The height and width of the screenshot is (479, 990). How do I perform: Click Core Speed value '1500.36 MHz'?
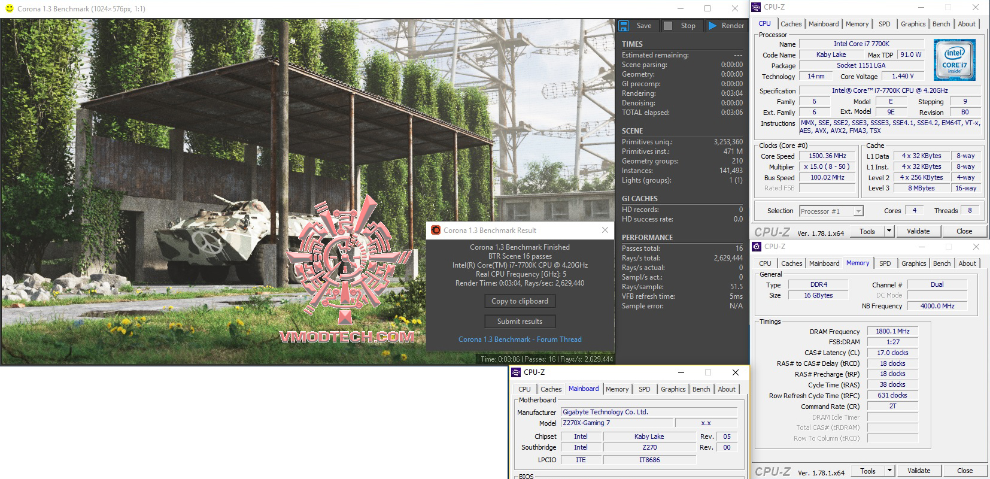tap(827, 156)
